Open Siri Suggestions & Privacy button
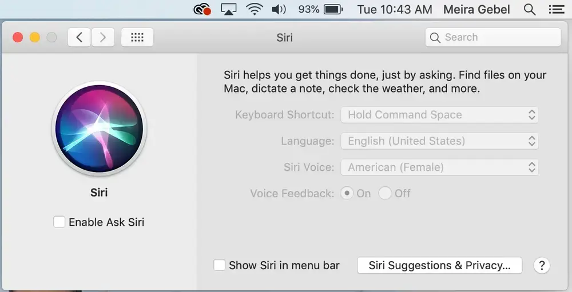The height and width of the screenshot is (292, 572). coord(439,265)
